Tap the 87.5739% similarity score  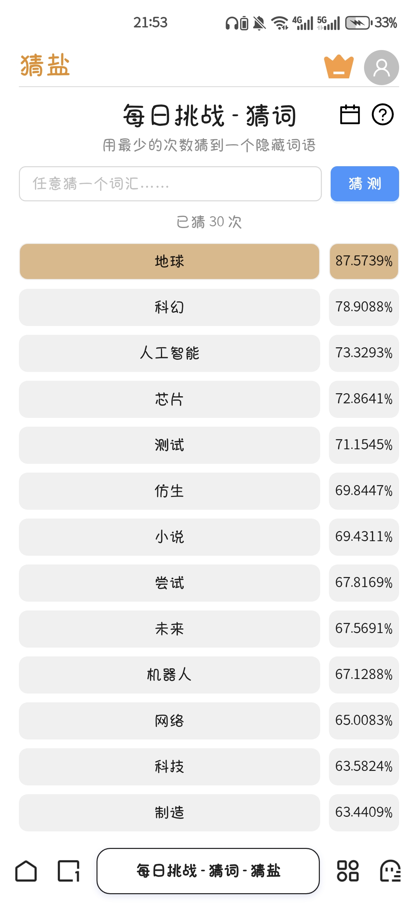tap(364, 261)
